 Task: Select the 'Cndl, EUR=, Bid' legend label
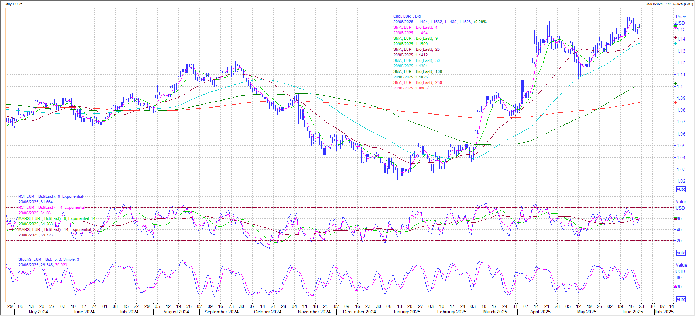pos(407,16)
